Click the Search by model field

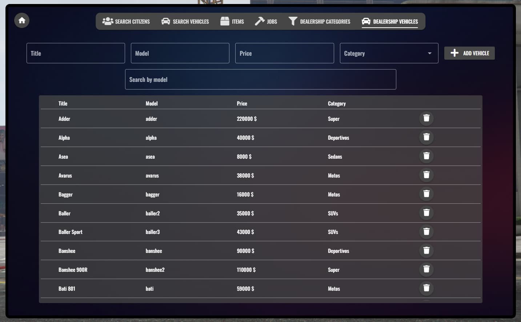click(x=261, y=79)
